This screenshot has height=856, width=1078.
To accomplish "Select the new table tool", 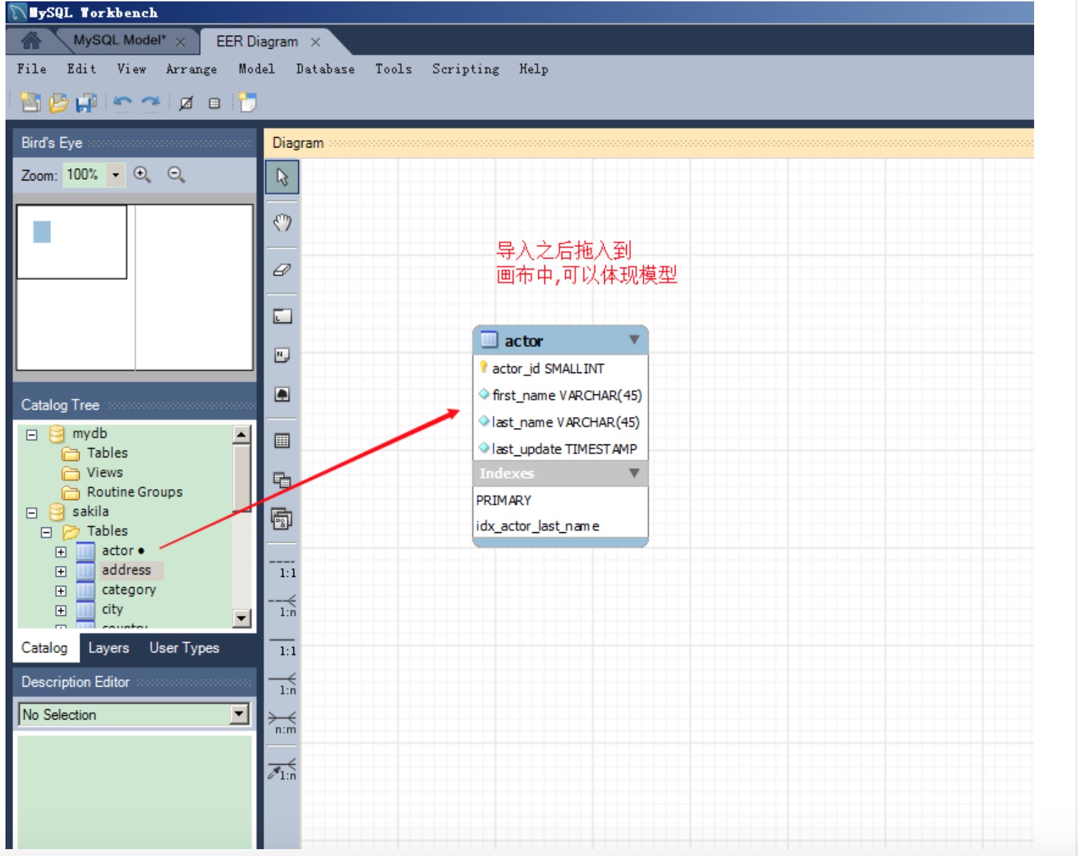I will (x=282, y=440).
